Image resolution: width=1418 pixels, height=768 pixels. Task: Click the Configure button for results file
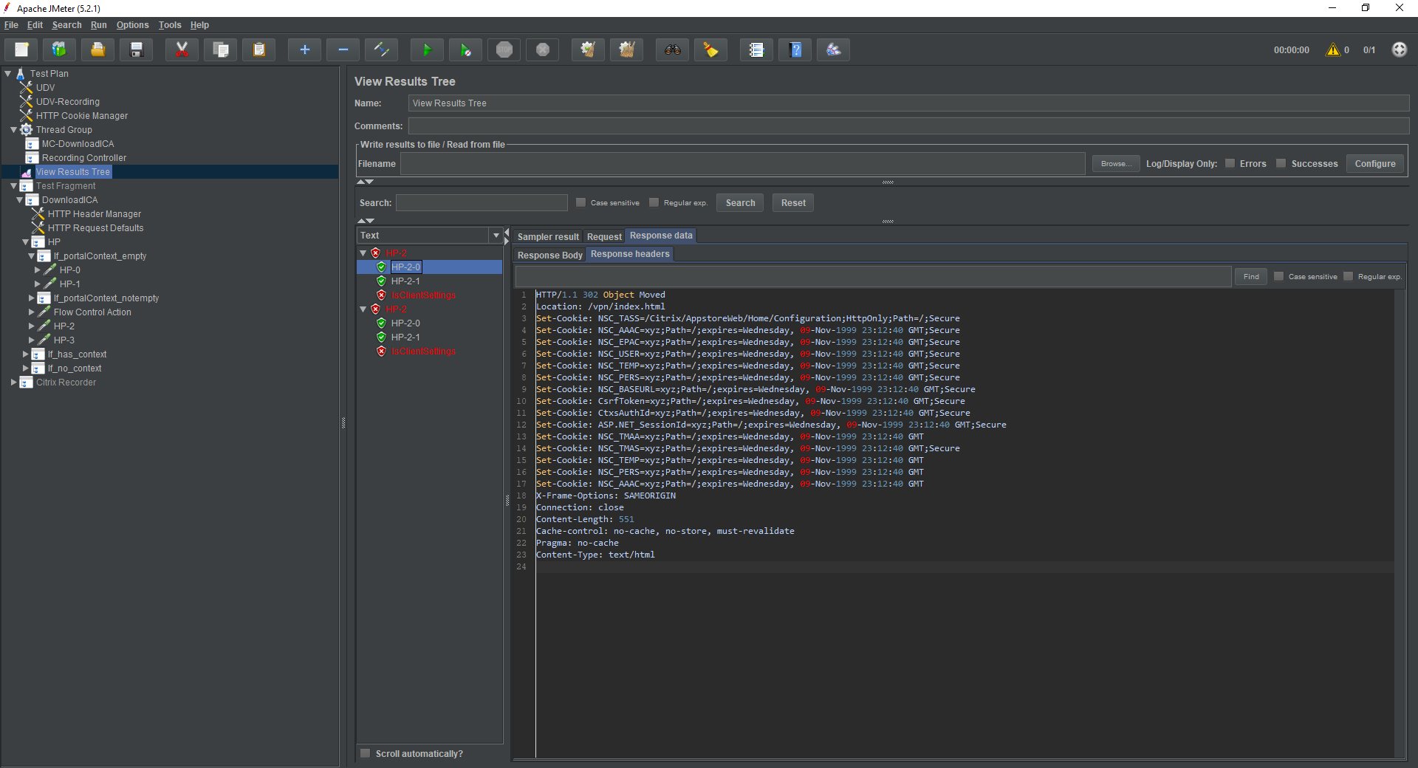1374,163
